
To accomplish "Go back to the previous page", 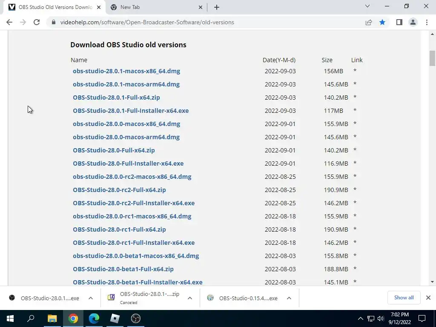I will pyautogui.click(x=9, y=22).
